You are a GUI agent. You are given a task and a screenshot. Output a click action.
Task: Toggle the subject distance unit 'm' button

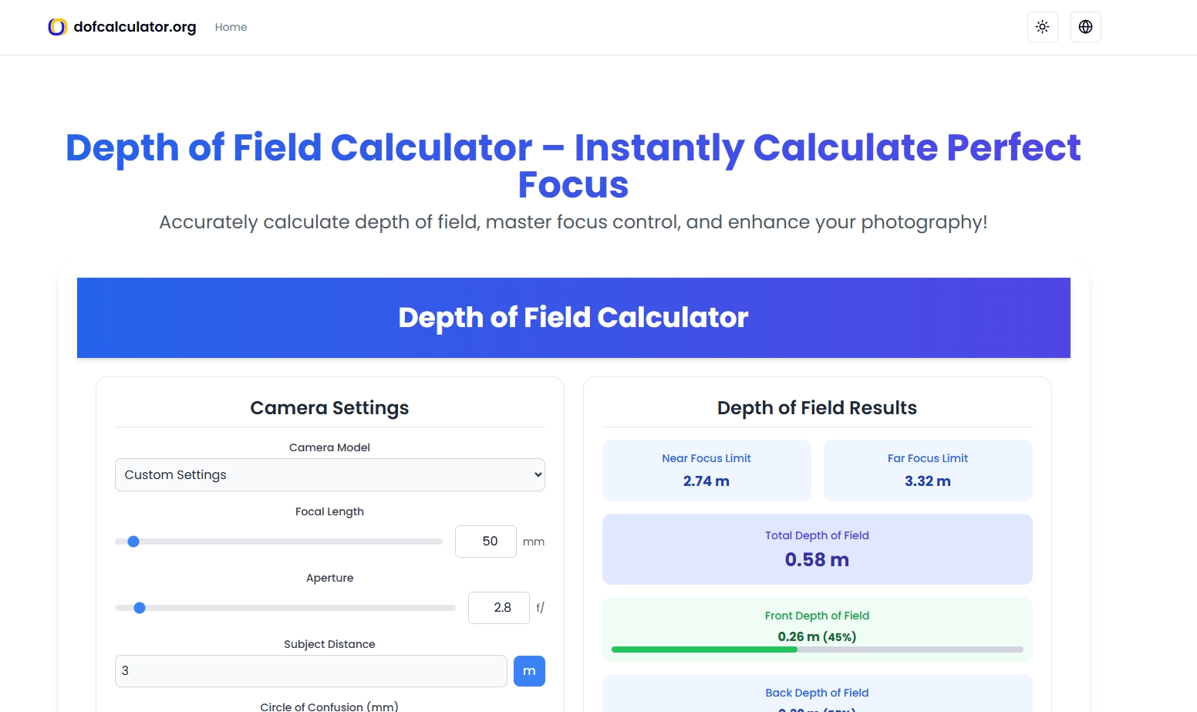[529, 671]
